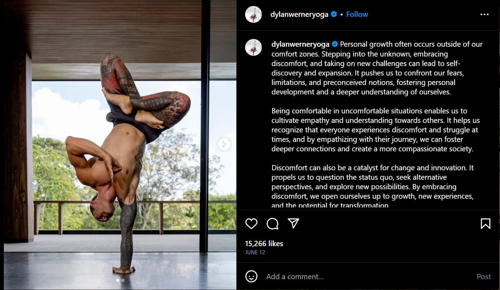The image size is (500, 290).
Task: Save post with bookmark icon
Action: click(486, 224)
